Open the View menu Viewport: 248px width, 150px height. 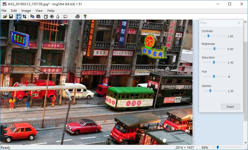[x=39, y=10]
